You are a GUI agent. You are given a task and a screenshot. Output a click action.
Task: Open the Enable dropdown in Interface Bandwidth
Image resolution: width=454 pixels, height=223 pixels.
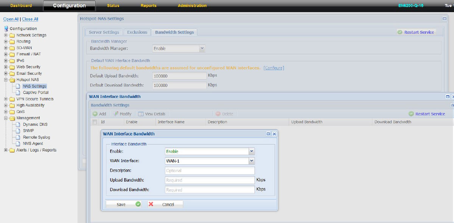252,151
